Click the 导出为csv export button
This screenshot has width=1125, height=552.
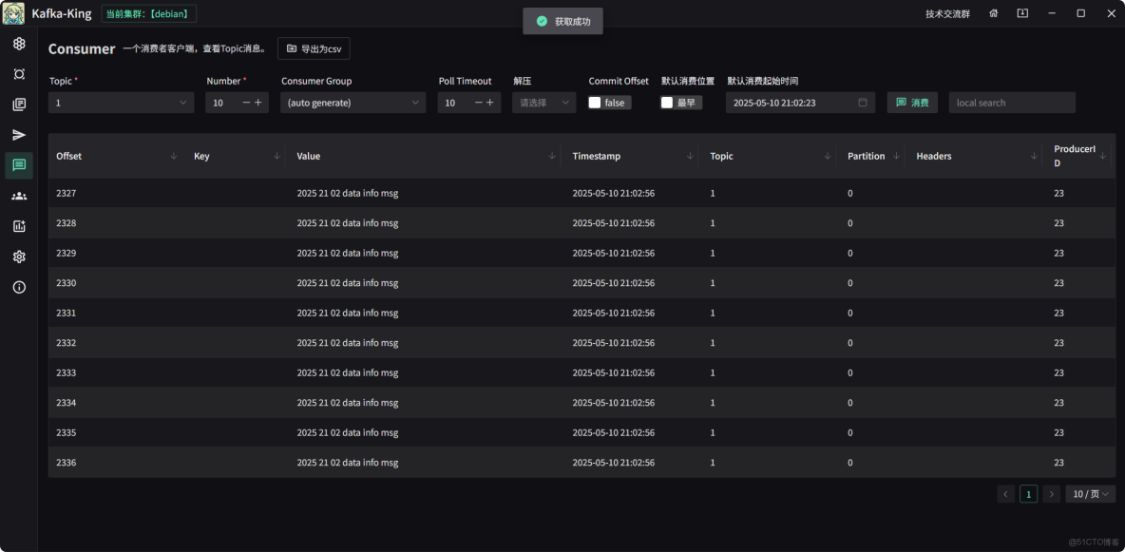pos(315,48)
